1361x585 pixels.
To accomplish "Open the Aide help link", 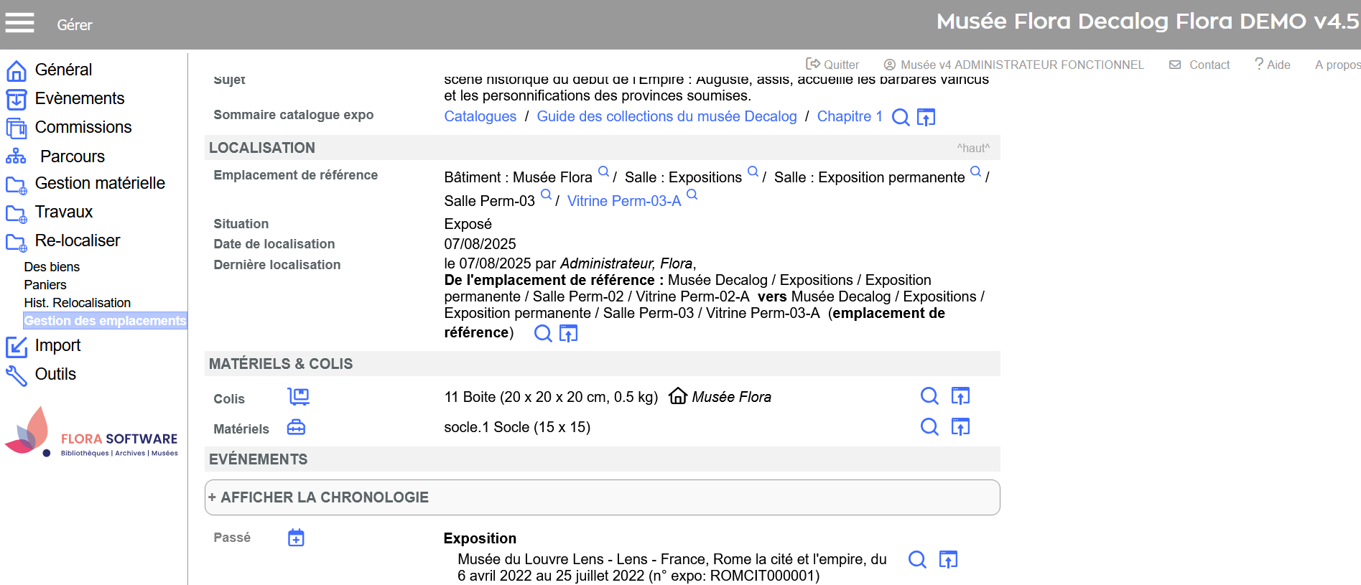I will [1272, 65].
